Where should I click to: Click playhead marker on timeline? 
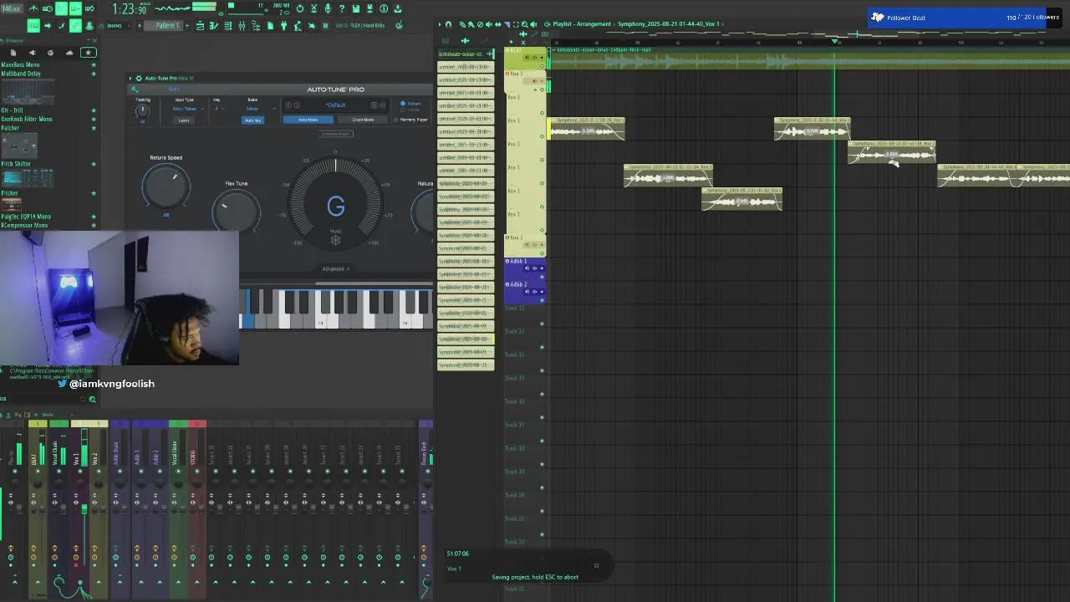834,42
